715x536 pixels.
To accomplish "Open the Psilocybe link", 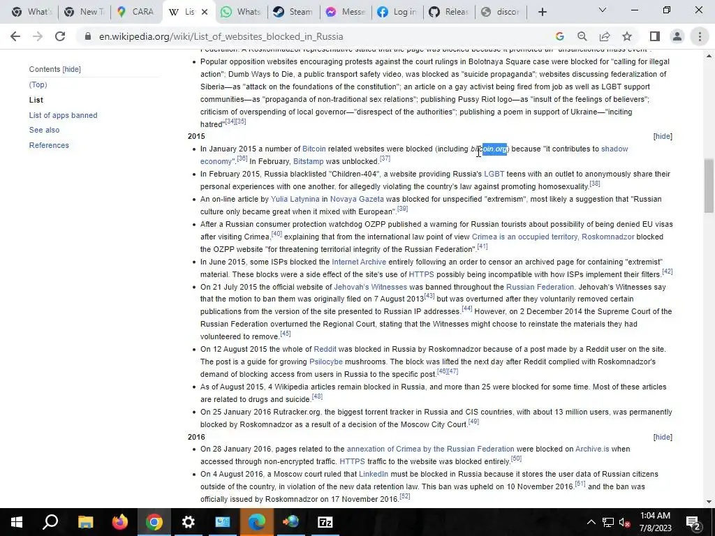I will click(325, 362).
